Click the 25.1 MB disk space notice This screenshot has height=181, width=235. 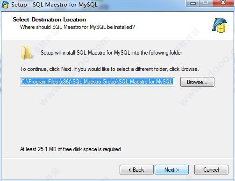click(71, 149)
